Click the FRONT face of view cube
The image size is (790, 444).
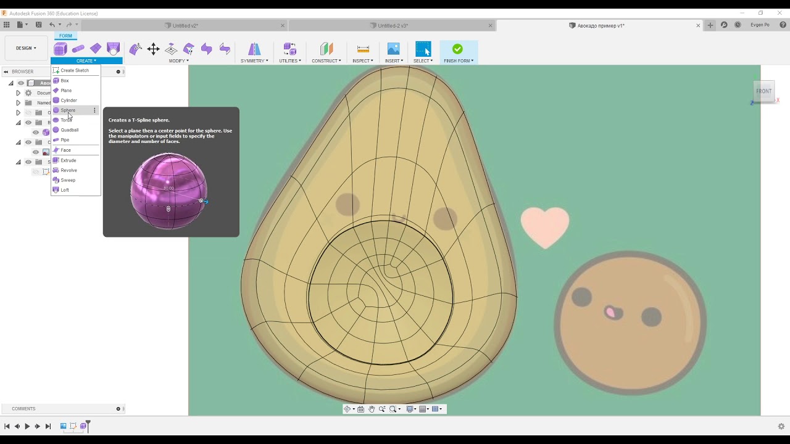coord(764,91)
